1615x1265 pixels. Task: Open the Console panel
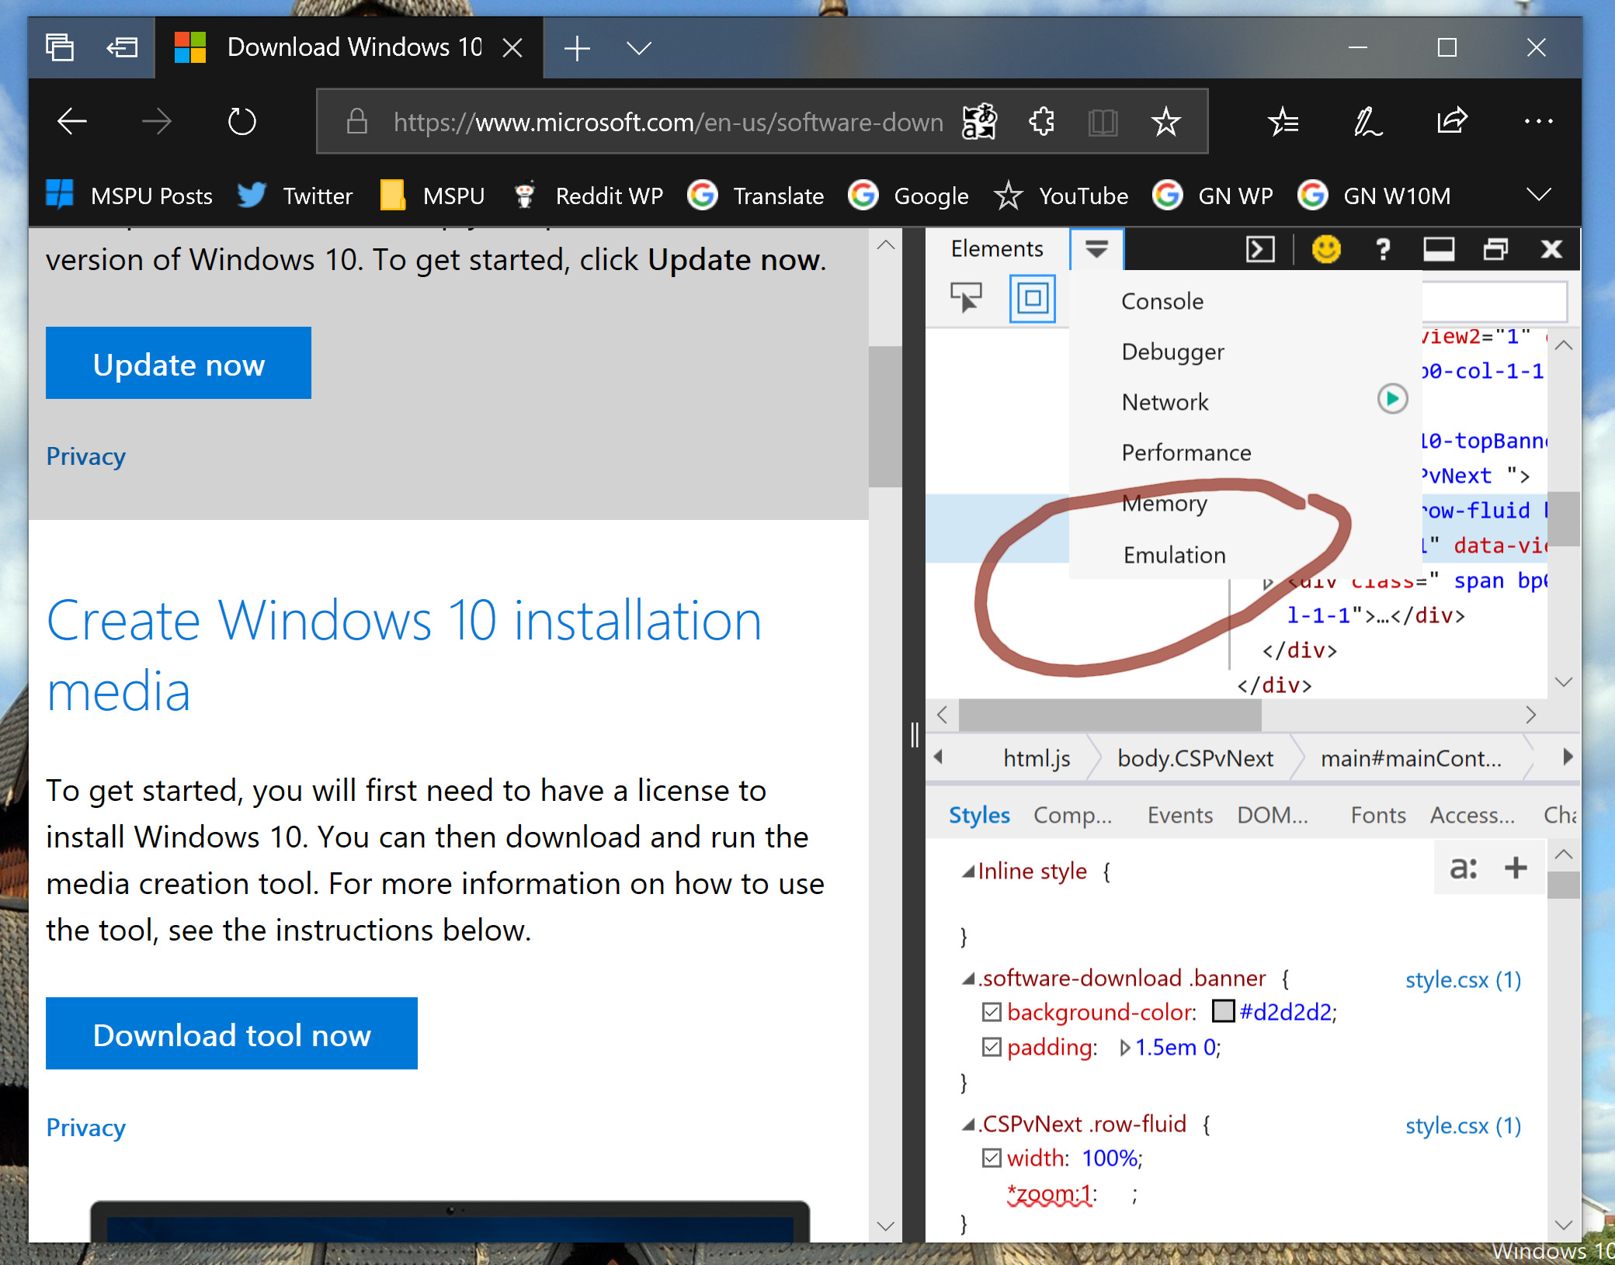[1163, 300]
